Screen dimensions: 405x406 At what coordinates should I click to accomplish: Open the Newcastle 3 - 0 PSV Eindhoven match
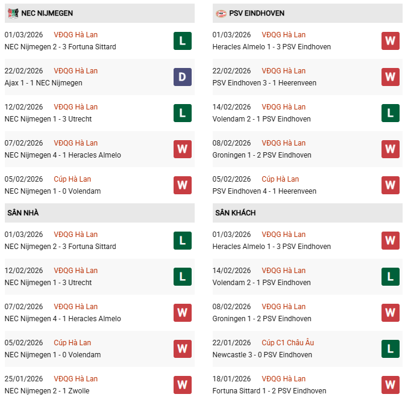pos(262,355)
